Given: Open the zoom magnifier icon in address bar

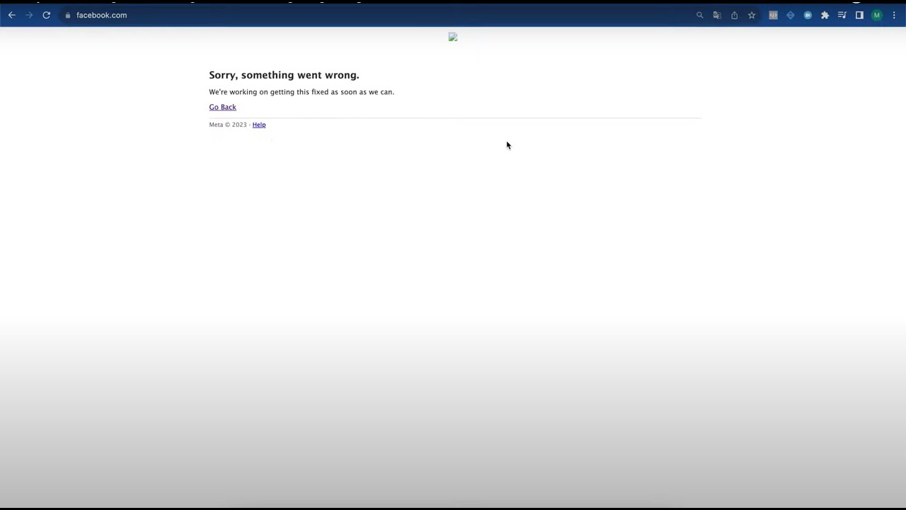Looking at the screenshot, I should (x=700, y=15).
